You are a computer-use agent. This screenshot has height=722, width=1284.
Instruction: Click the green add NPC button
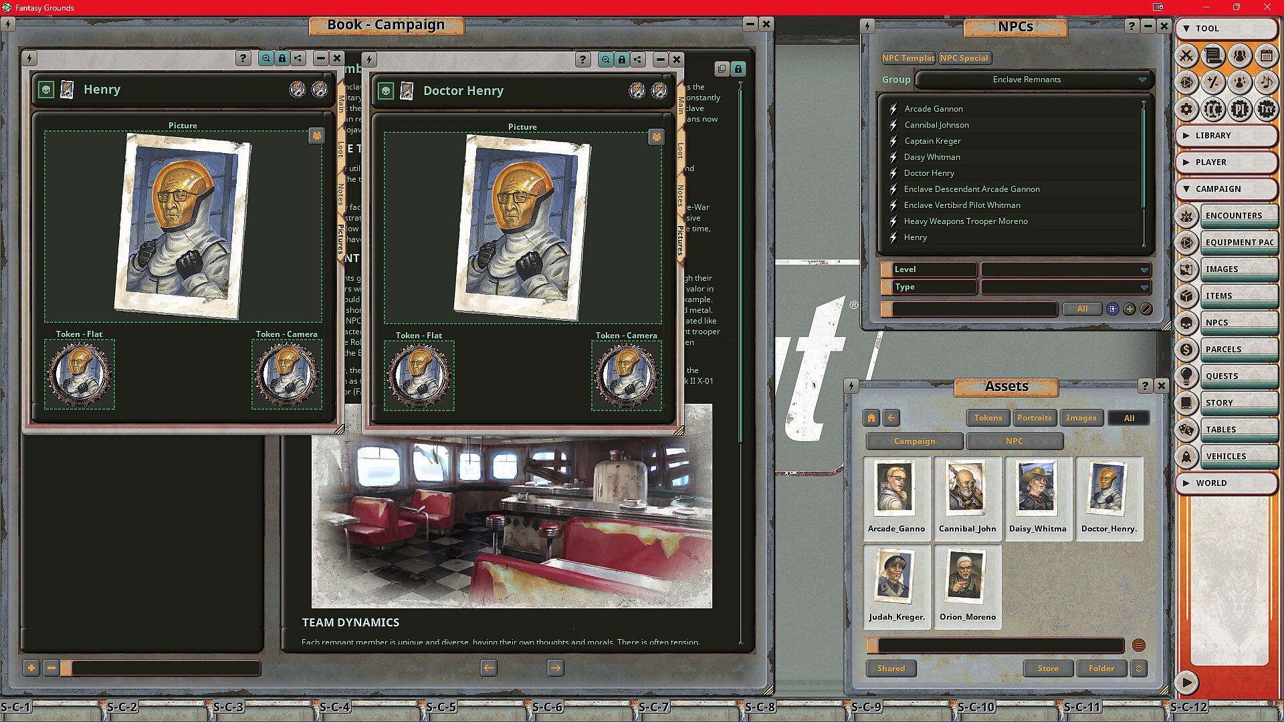point(1130,309)
